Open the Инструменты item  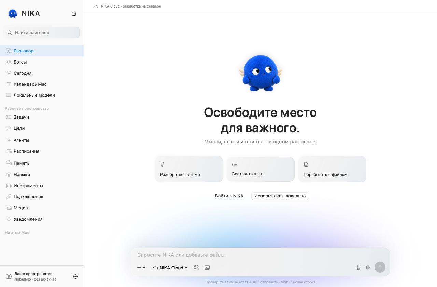[x=42, y=186]
